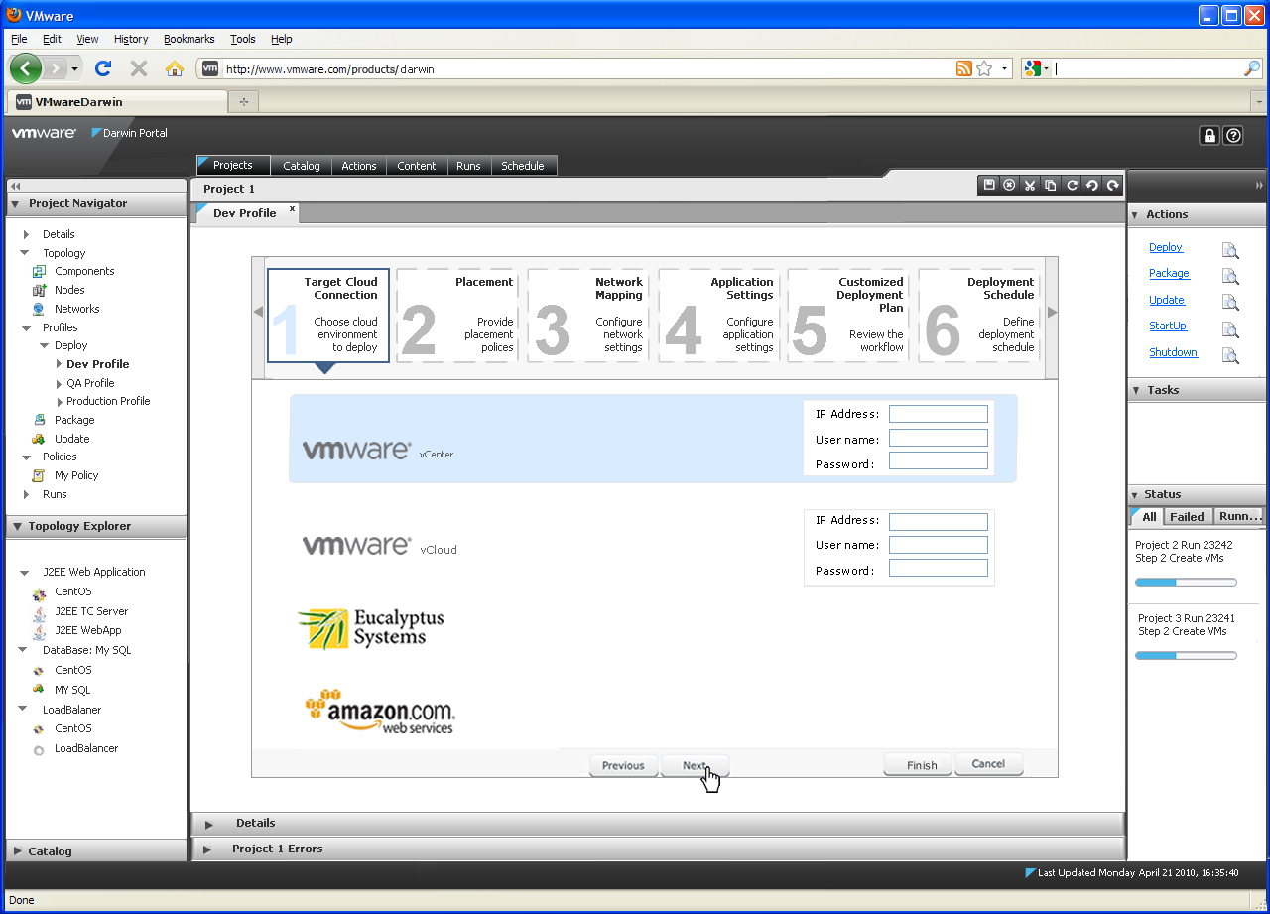Expand the Project 1 Errors panel
The height and width of the screenshot is (914, 1270).
point(208,849)
